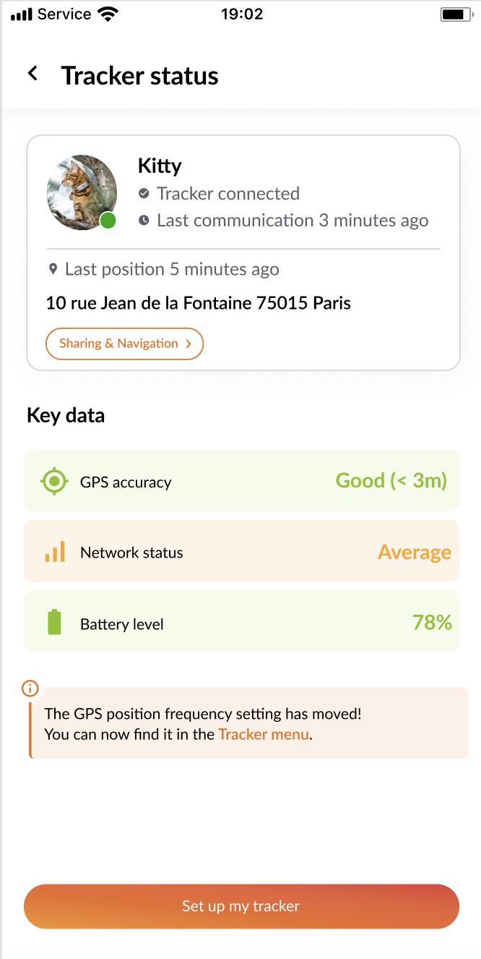Select the Network status row
The image size is (481, 959).
241,551
